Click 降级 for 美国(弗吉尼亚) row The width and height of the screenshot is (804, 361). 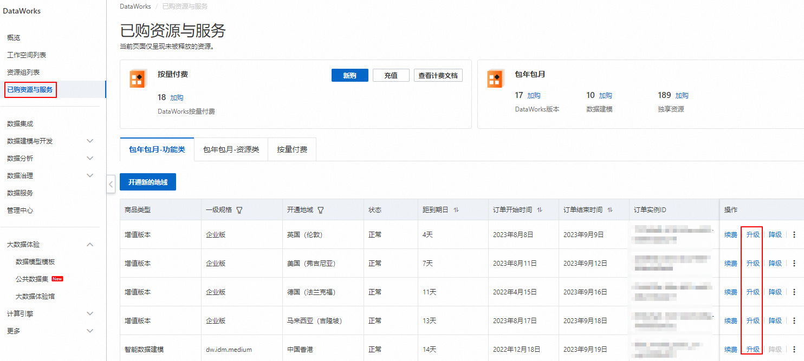[x=775, y=263]
